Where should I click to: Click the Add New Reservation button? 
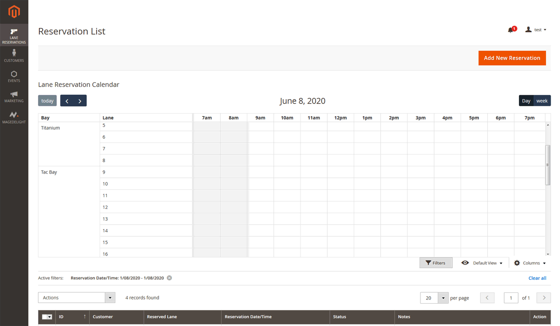coord(512,58)
